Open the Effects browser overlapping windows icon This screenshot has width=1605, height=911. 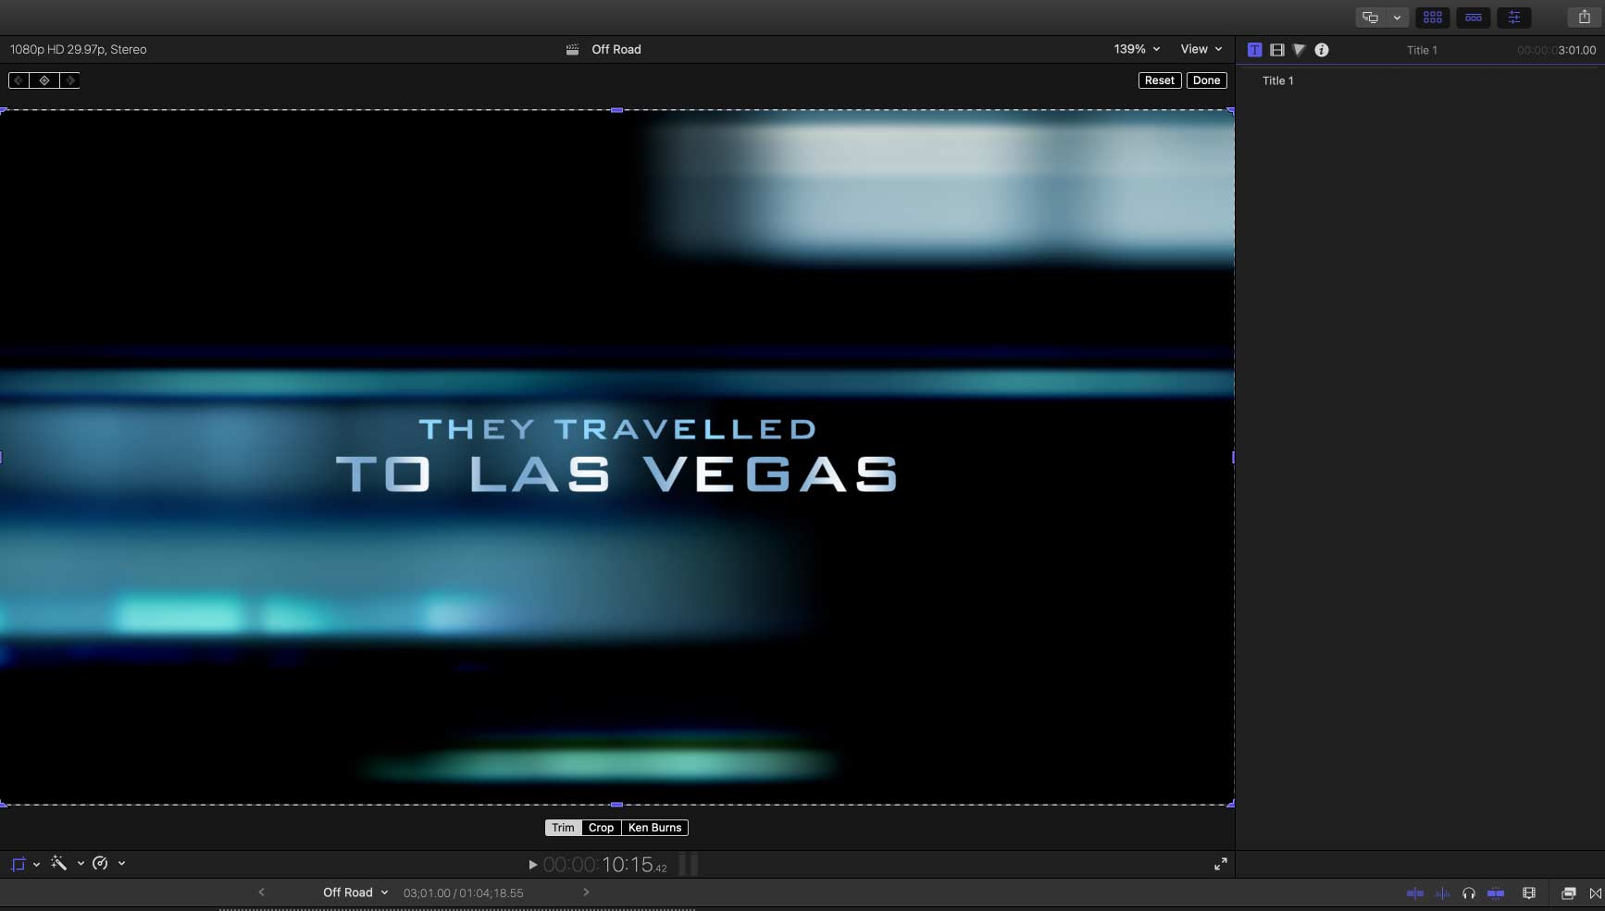point(1568,893)
